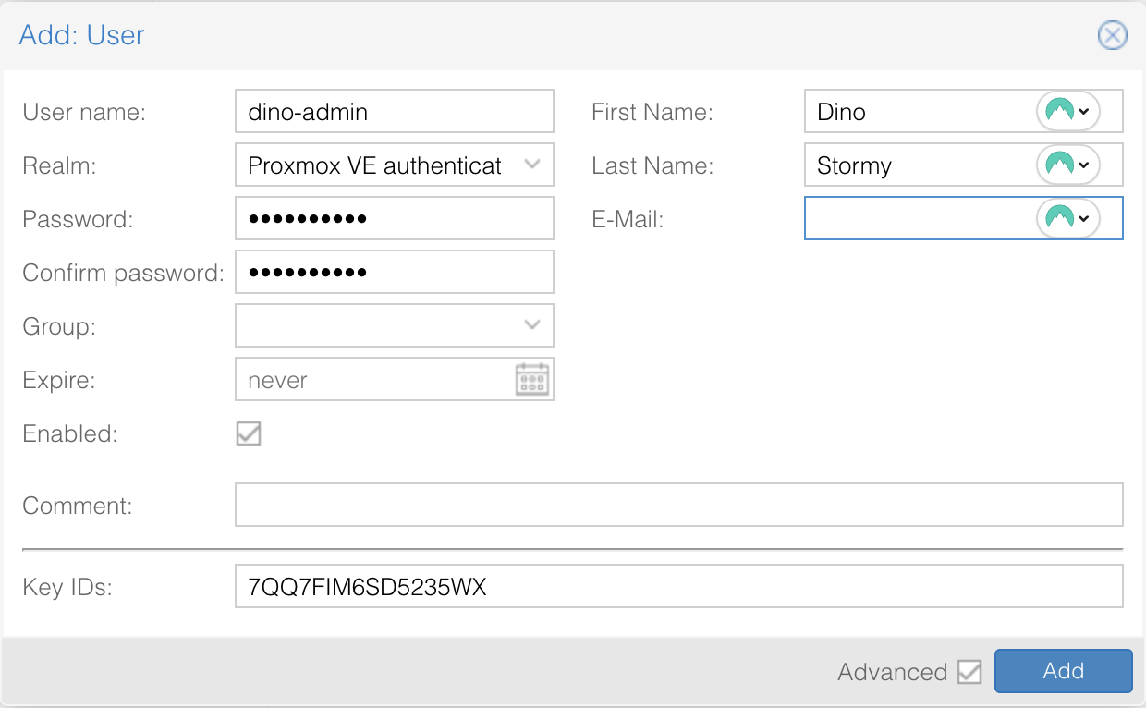Image resolution: width=1146 pixels, height=708 pixels.
Task: Click the Last Name field containing Stormy
Action: point(915,165)
